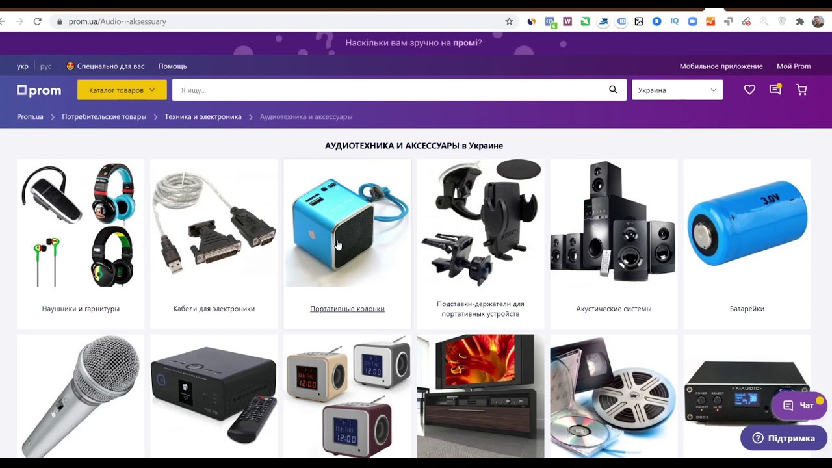Click the silver microphone thumbnail
This screenshot has width=832, height=468.
[x=81, y=396]
